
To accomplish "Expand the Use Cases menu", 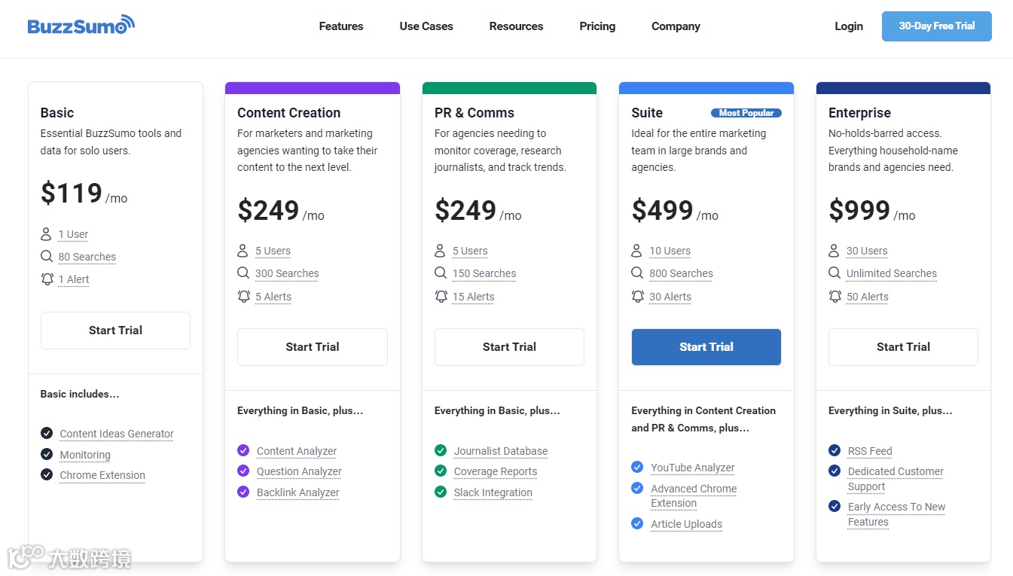I will [x=426, y=26].
